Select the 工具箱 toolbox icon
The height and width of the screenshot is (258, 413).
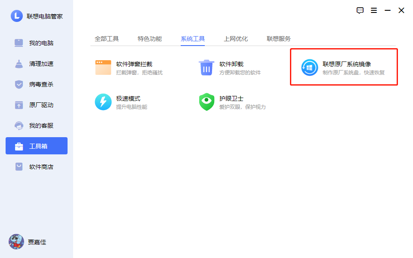pyautogui.click(x=18, y=146)
